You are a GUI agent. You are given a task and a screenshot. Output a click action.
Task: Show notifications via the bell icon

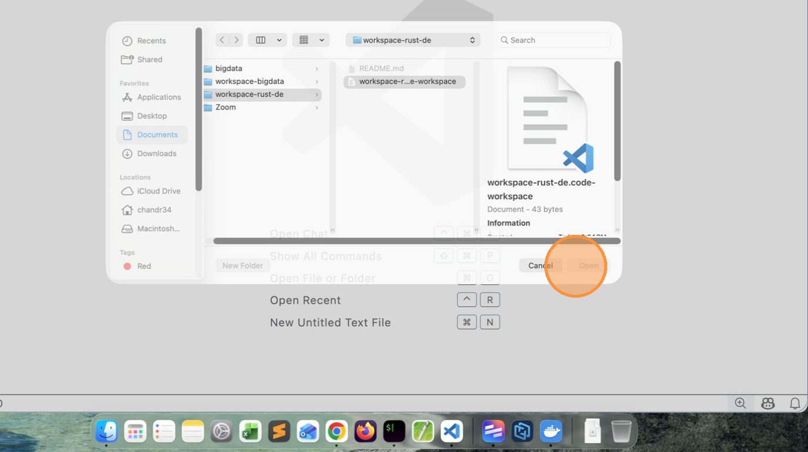[795, 403]
